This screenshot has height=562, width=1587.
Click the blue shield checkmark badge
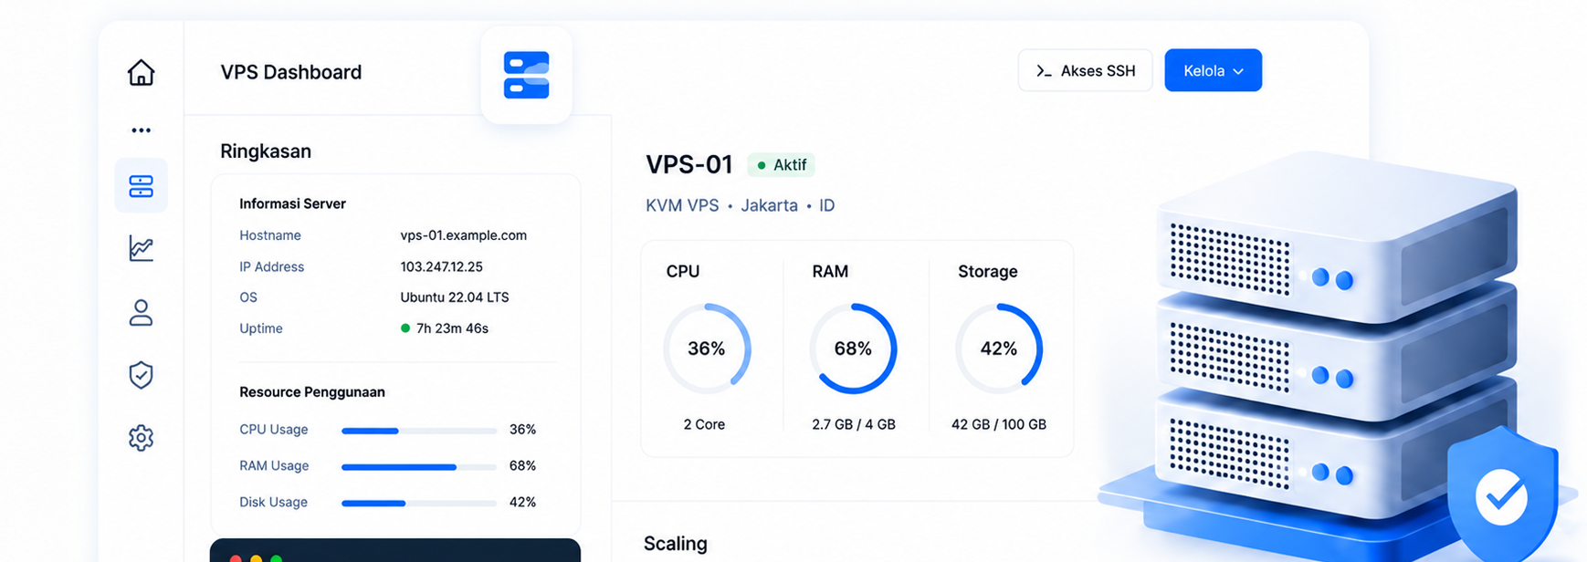point(1503,495)
